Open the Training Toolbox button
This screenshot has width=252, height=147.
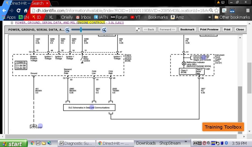(223, 127)
